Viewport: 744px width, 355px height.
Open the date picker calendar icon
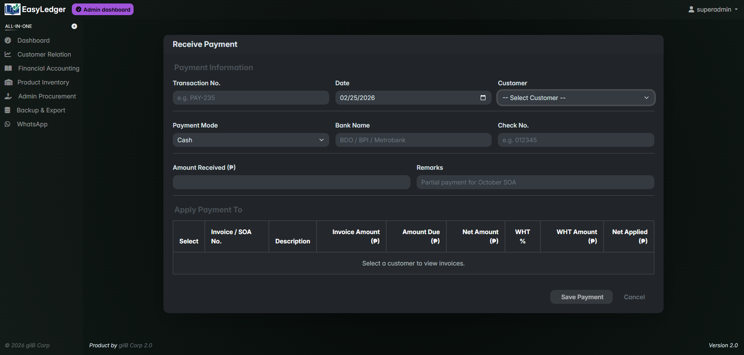tap(483, 98)
